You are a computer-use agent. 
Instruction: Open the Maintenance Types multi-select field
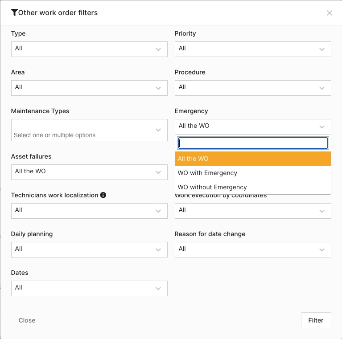click(x=89, y=130)
